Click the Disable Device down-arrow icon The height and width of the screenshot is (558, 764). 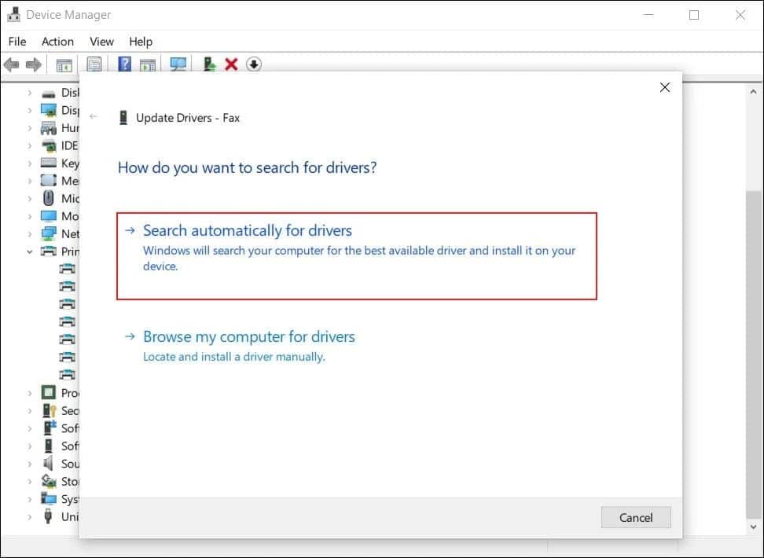(253, 64)
